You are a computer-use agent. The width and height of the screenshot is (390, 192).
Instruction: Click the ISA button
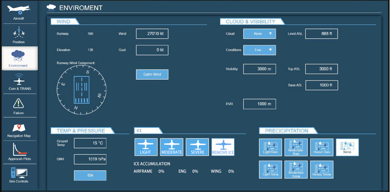pos(90,175)
